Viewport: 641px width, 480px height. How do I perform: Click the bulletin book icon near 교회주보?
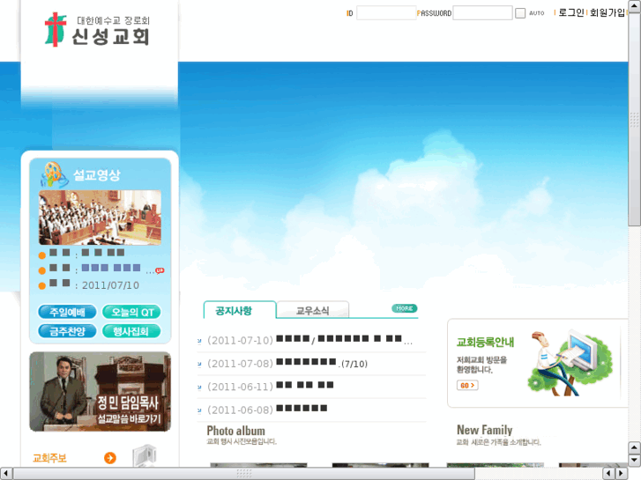coord(145,455)
